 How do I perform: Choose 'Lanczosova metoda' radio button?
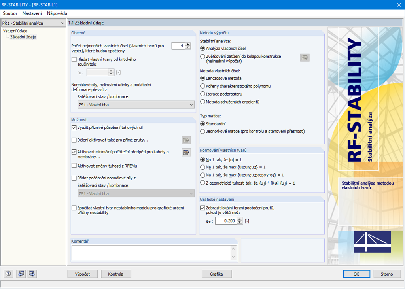click(203, 78)
